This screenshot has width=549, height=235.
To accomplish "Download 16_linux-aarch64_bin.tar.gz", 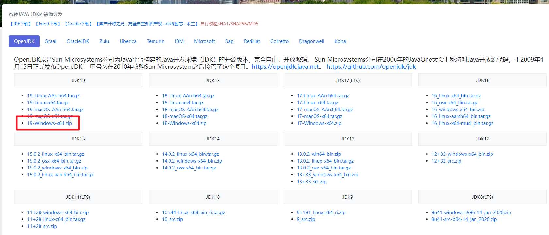I will tap(461, 116).
